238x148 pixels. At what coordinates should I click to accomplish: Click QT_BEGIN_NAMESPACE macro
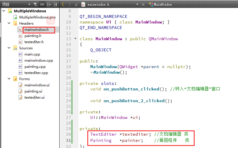tap(104, 16)
